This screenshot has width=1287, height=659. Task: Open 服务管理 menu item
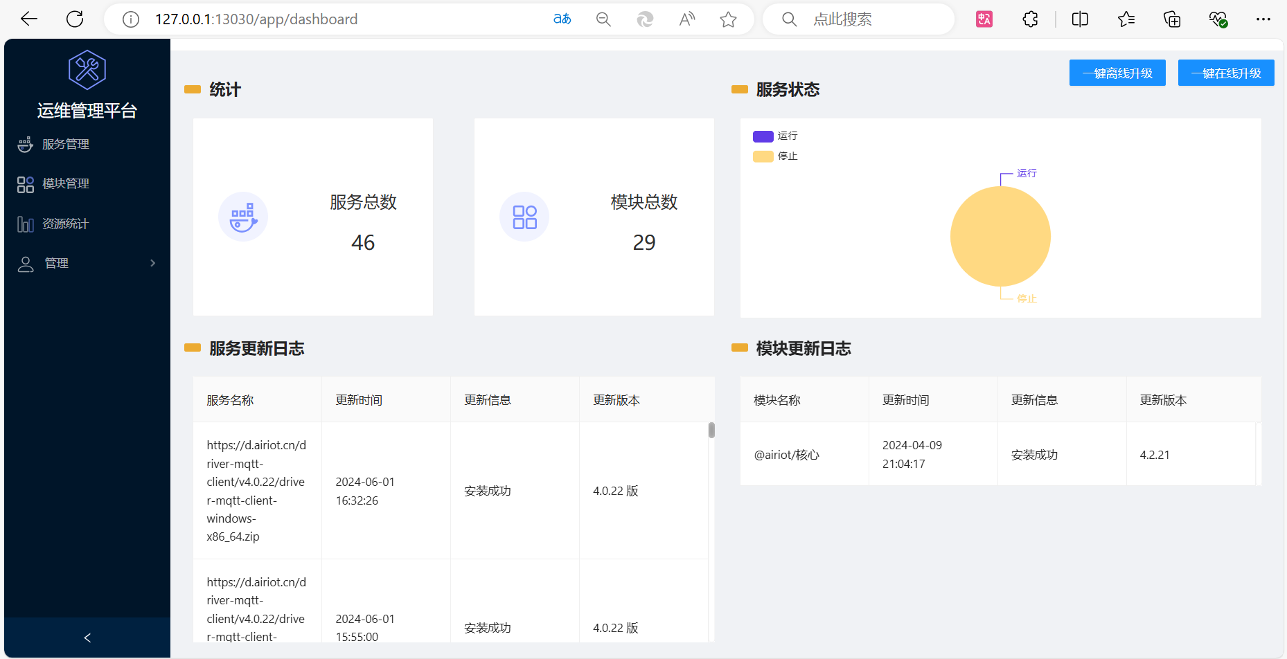66,144
